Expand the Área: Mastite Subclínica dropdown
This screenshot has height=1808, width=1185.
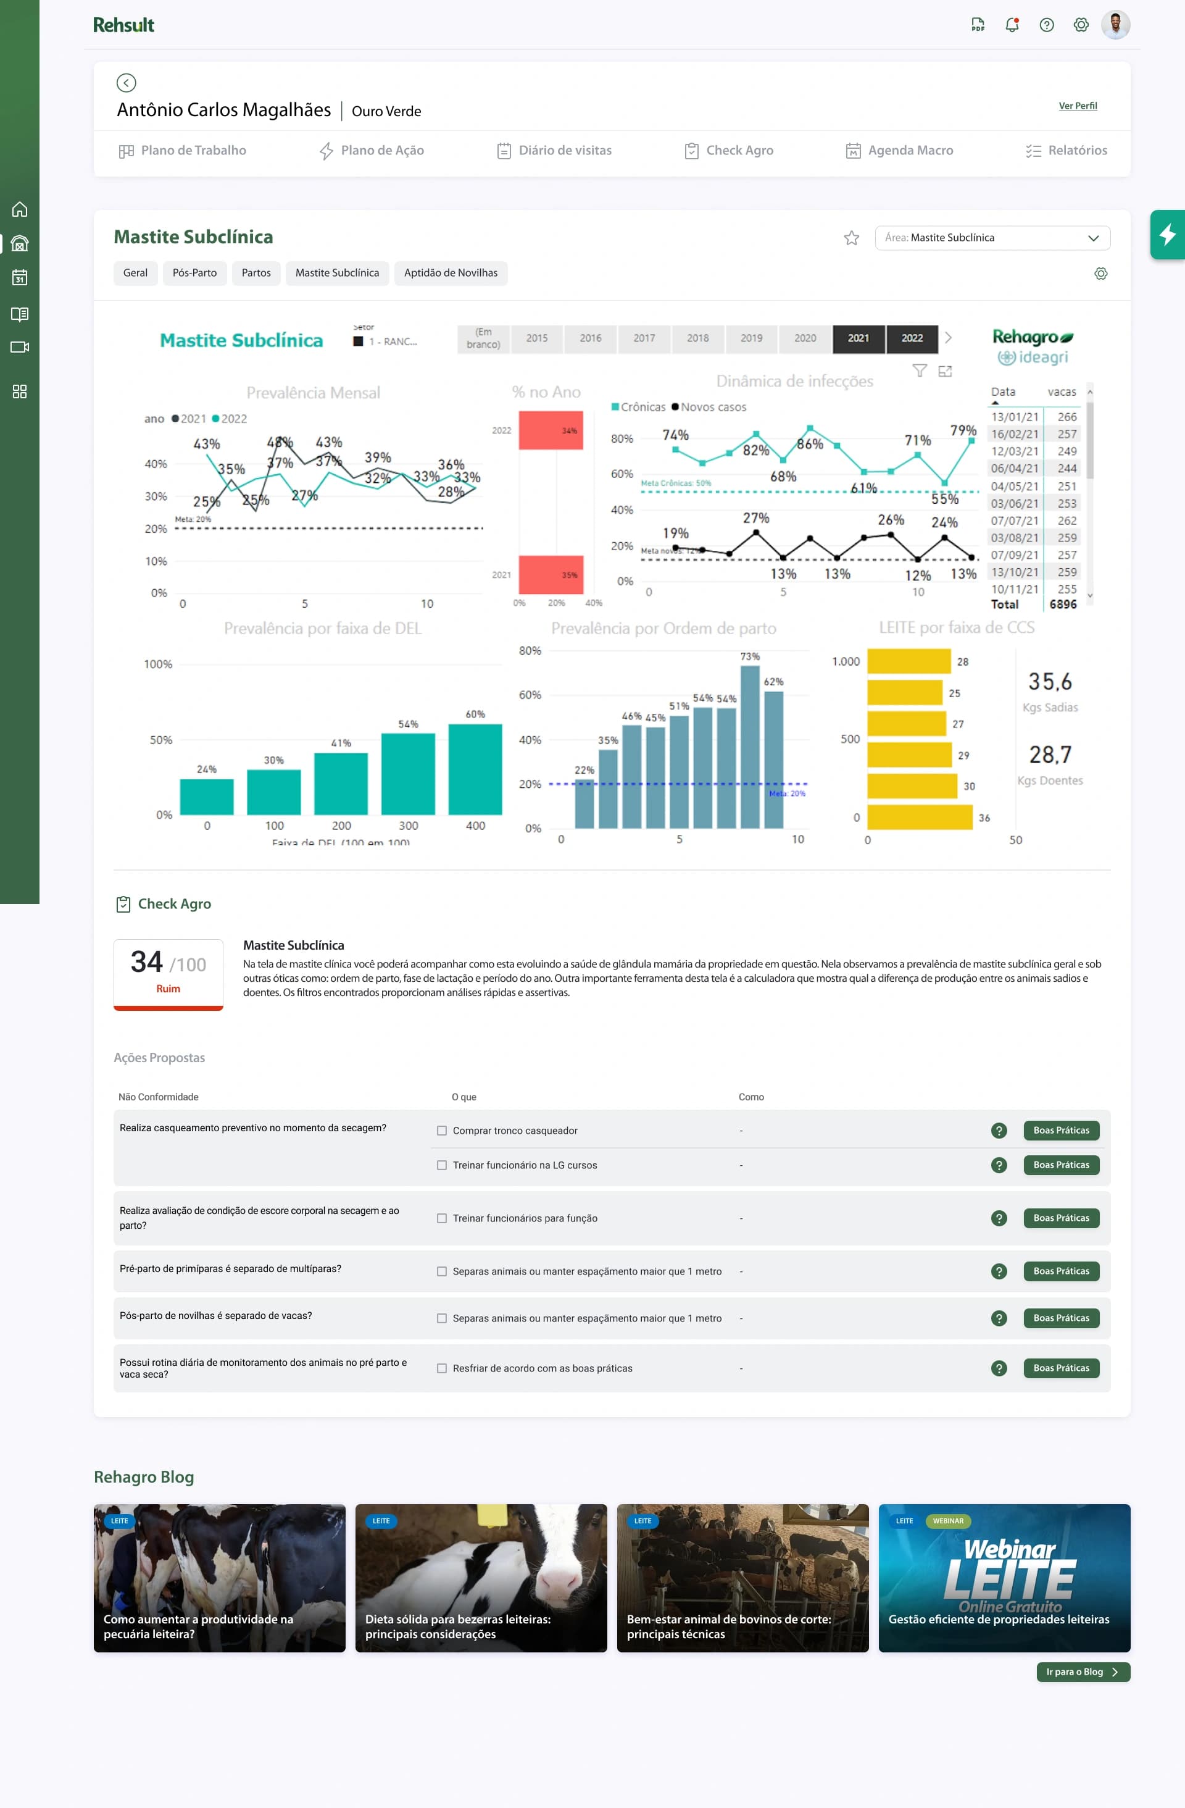click(x=992, y=238)
